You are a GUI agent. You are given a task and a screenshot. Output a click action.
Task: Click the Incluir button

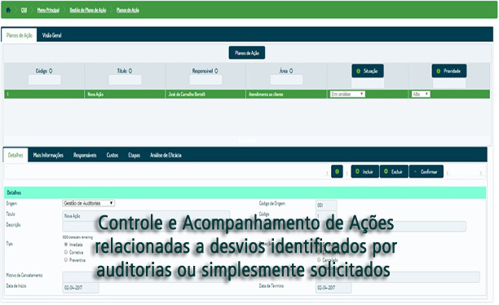pos(364,171)
